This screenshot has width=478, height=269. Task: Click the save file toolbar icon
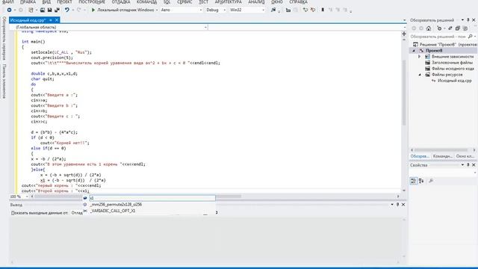click(x=49, y=10)
